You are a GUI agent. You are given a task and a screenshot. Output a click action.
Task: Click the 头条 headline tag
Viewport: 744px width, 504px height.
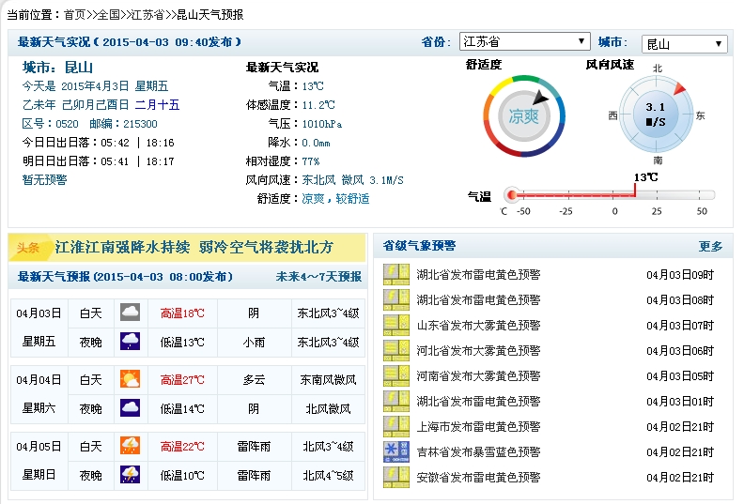coord(27,248)
